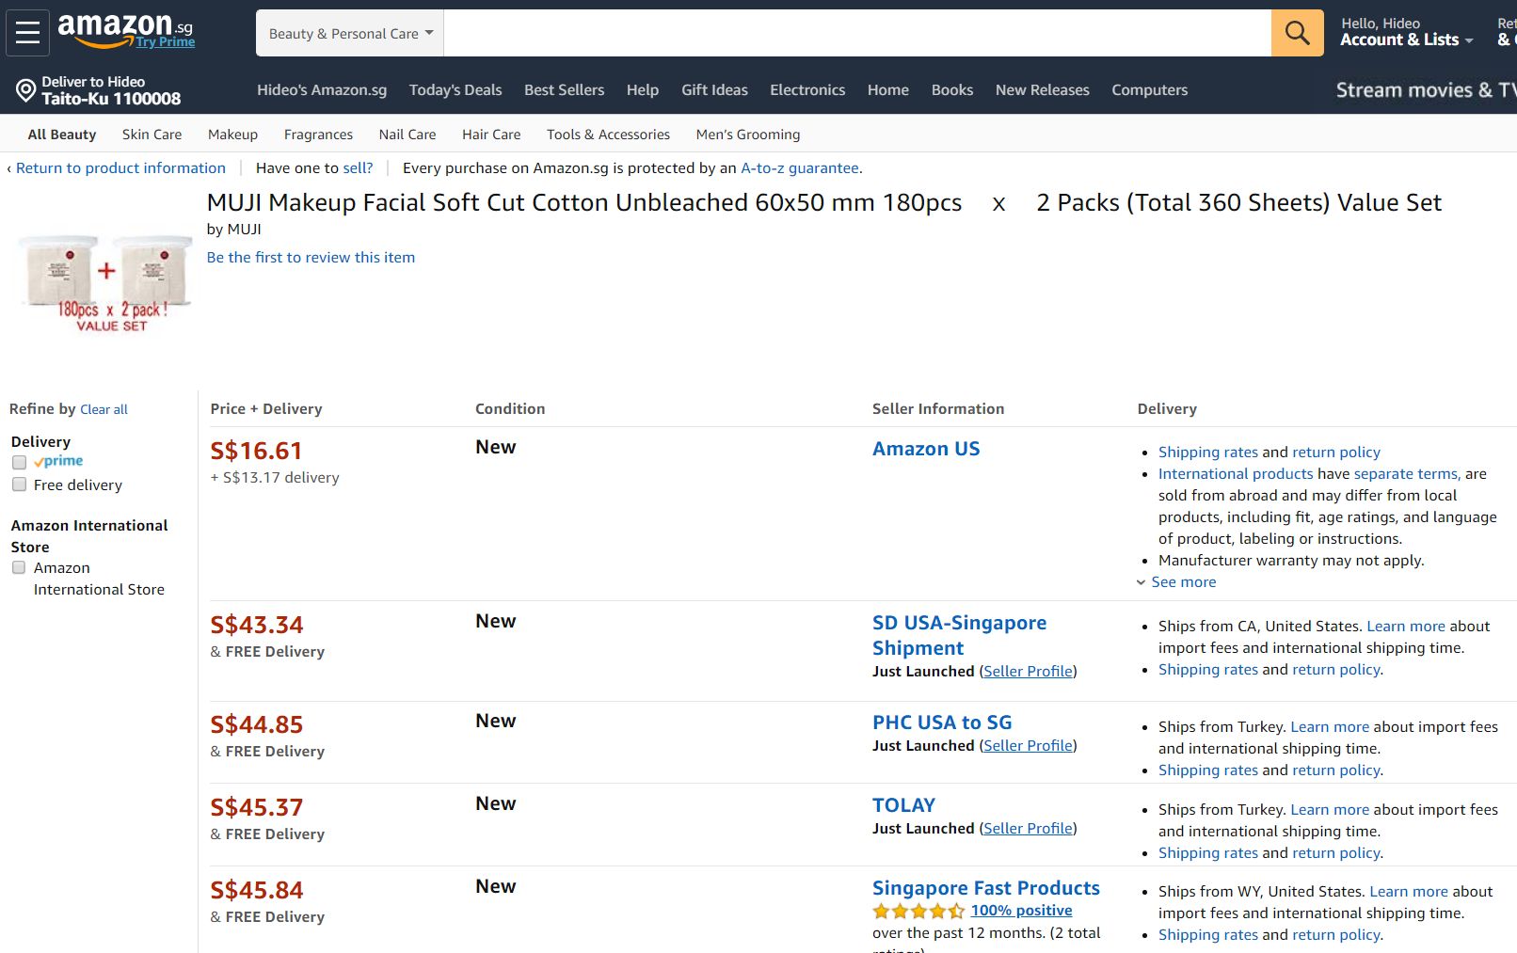The width and height of the screenshot is (1517, 953).
Task: Click the International products link
Action: (1236, 474)
